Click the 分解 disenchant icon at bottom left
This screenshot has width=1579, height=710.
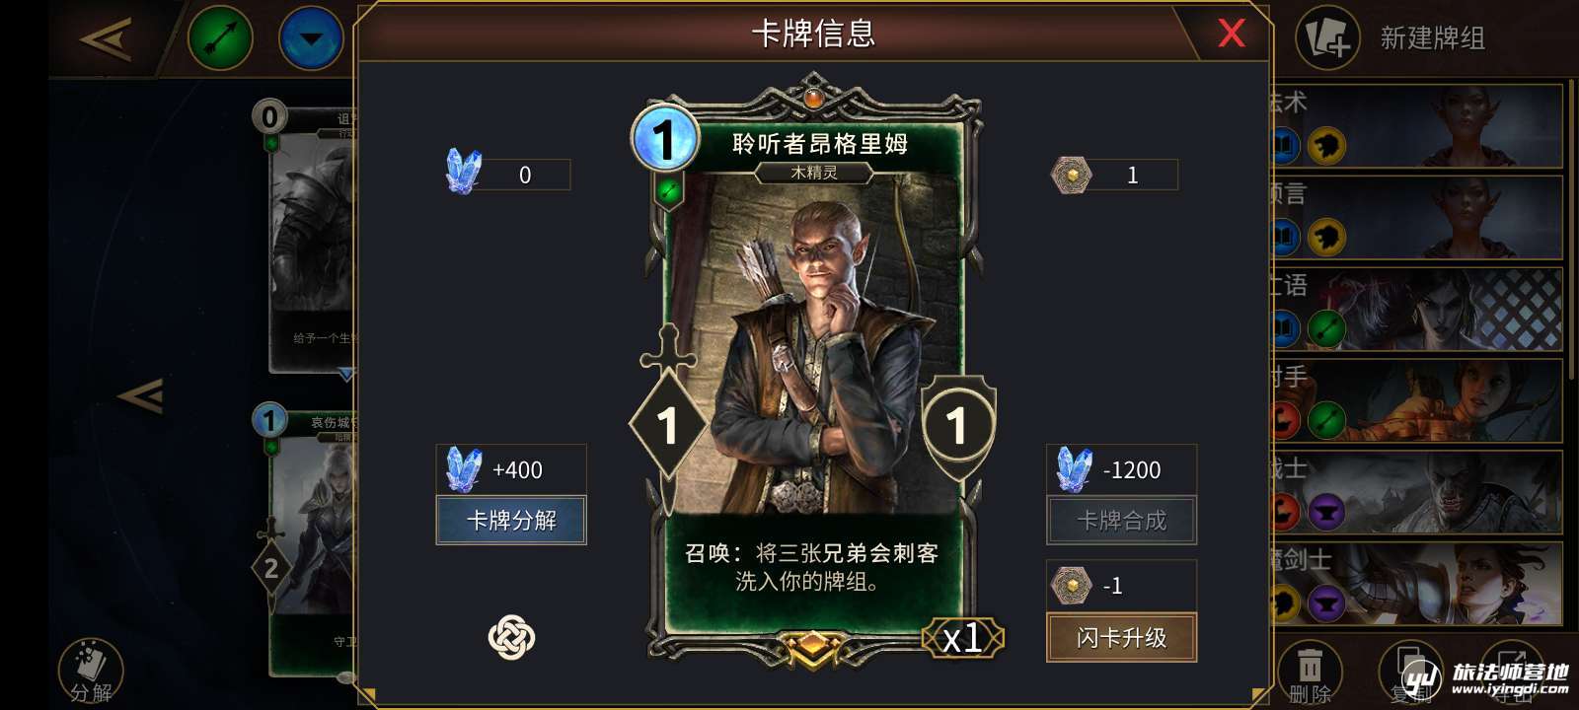[91, 672]
